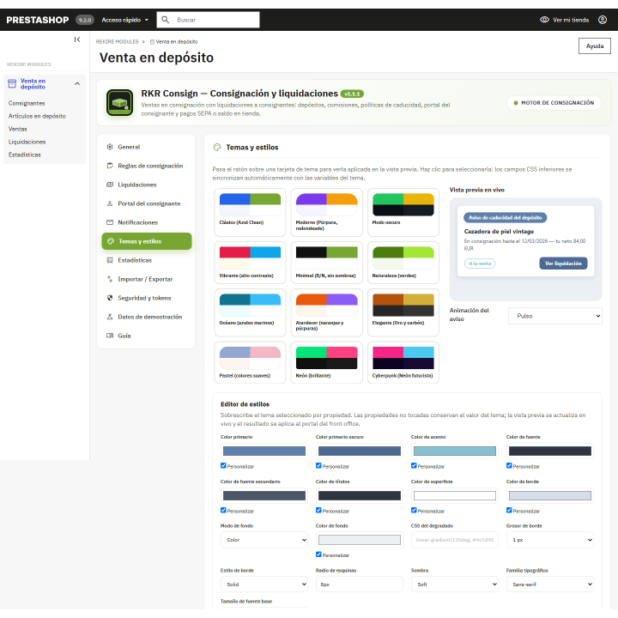The height and width of the screenshot is (618, 618).
Task: Click the Radio de esquinas input field
Action: tap(359, 585)
